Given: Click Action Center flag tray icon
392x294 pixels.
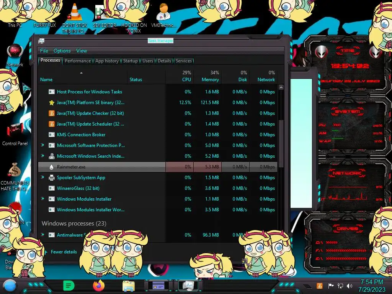Looking at the screenshot, I should click(x=331, y=286).
